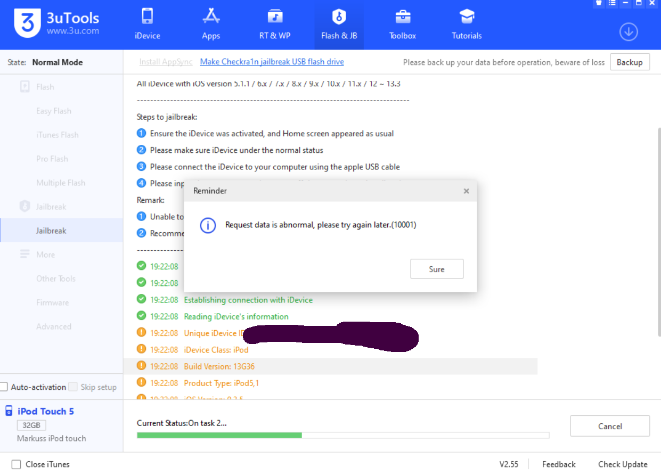Open the Apps store icon

coord(211,17)
